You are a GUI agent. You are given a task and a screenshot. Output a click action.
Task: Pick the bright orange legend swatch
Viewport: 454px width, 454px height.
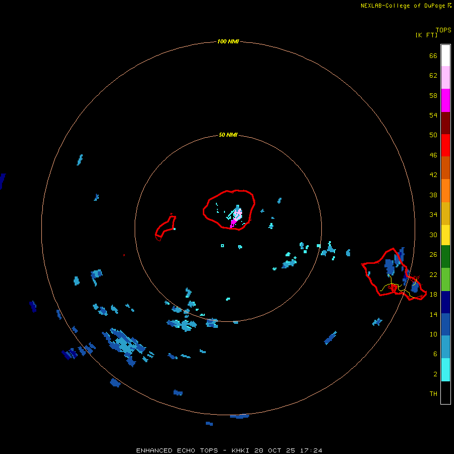click(x=445, y=191)
